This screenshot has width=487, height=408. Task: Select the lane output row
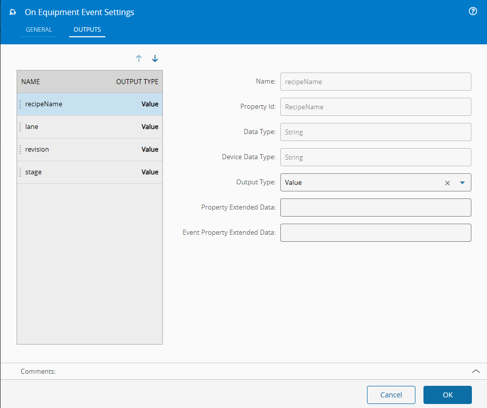90,127
